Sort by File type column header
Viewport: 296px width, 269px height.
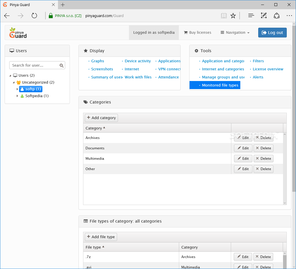tap(131, 247)
